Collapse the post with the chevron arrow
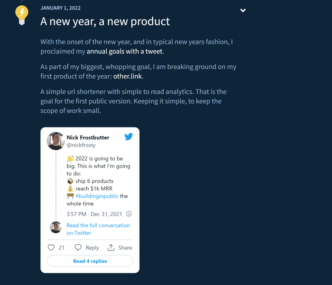332x285 pixels. [x=243, y=10]
